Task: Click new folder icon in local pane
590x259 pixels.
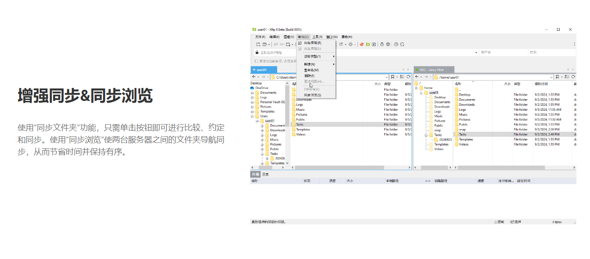Action: [x=402, y=77]
